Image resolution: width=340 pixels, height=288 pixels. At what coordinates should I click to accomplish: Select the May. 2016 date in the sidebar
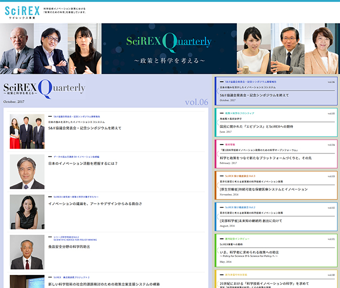pos(225,262)
